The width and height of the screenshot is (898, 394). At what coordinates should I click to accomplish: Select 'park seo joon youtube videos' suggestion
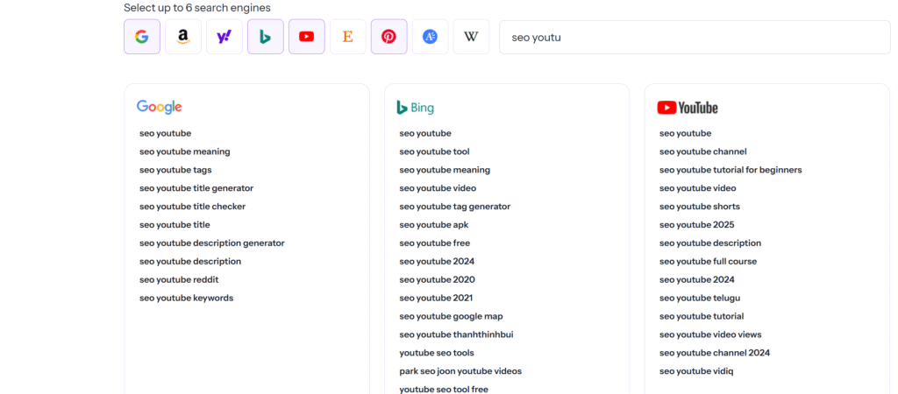[460, 371]
